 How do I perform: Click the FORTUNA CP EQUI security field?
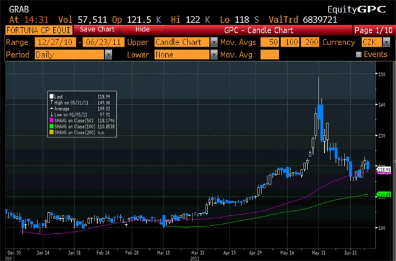pyautogui.click(x=37, y=29)
